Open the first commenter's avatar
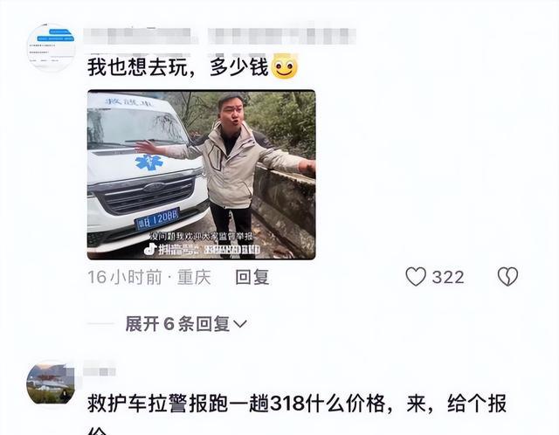 pyautogui.click(x=52, y=47)
